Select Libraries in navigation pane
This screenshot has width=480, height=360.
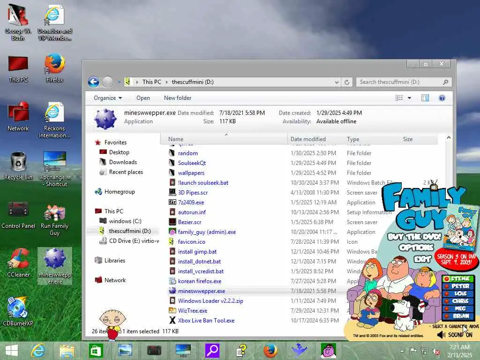point(114,261)
